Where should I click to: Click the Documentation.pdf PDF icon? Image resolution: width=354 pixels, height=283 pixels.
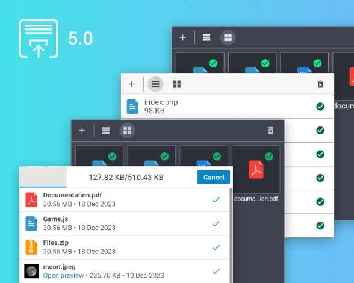coord(31,200)
